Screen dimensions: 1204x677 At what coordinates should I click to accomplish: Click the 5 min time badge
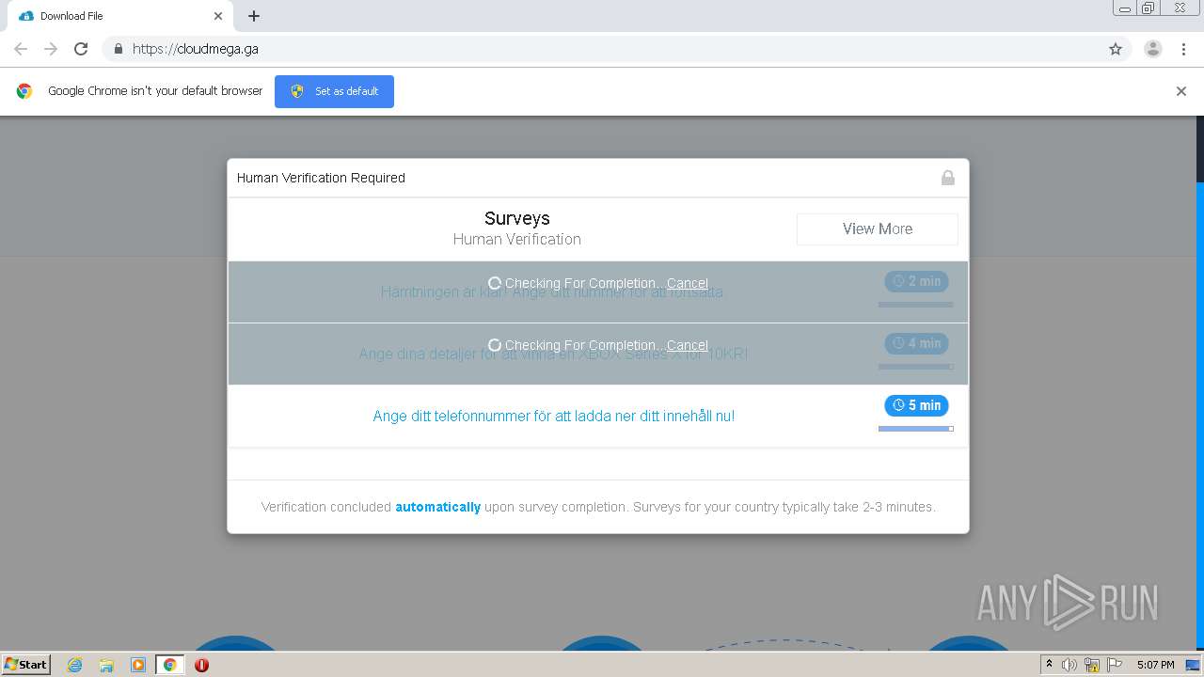click(x=916, y=405)
